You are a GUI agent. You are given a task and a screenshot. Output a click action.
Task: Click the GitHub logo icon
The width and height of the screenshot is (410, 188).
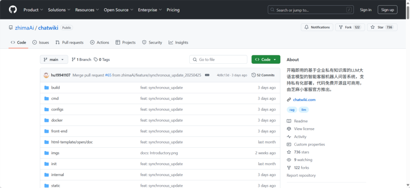(13, 10)
